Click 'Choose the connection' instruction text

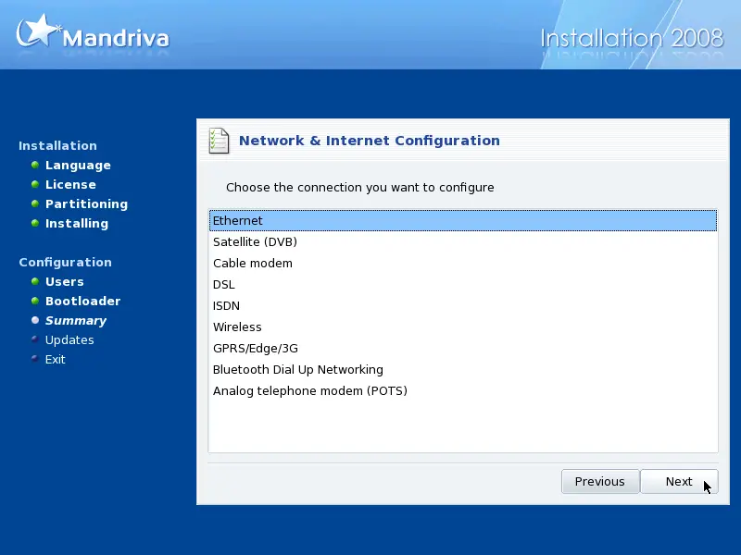(x=360, y=188)
